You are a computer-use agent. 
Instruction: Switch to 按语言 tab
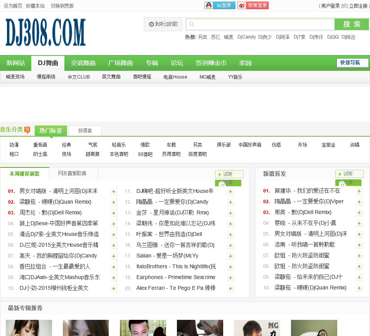click(85, 131)
